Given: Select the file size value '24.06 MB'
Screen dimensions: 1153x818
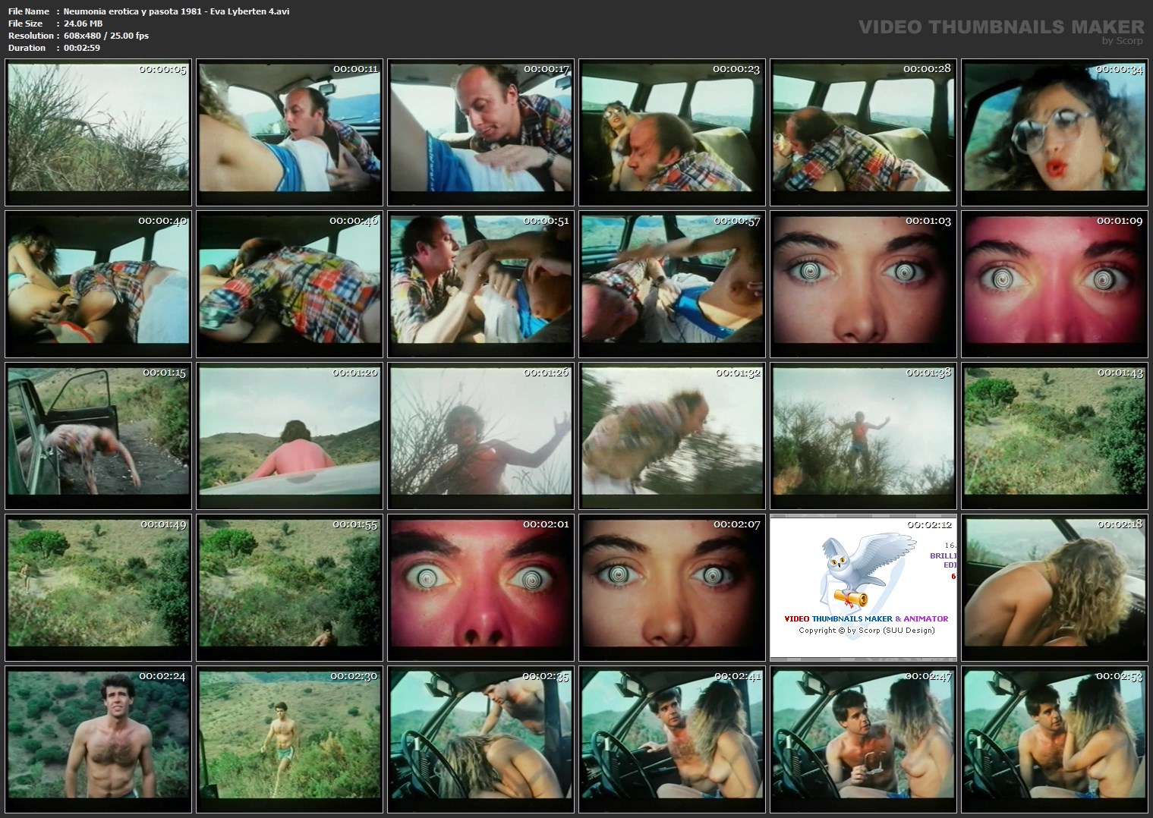Looking at the screenshot, I should click(83, 24).
